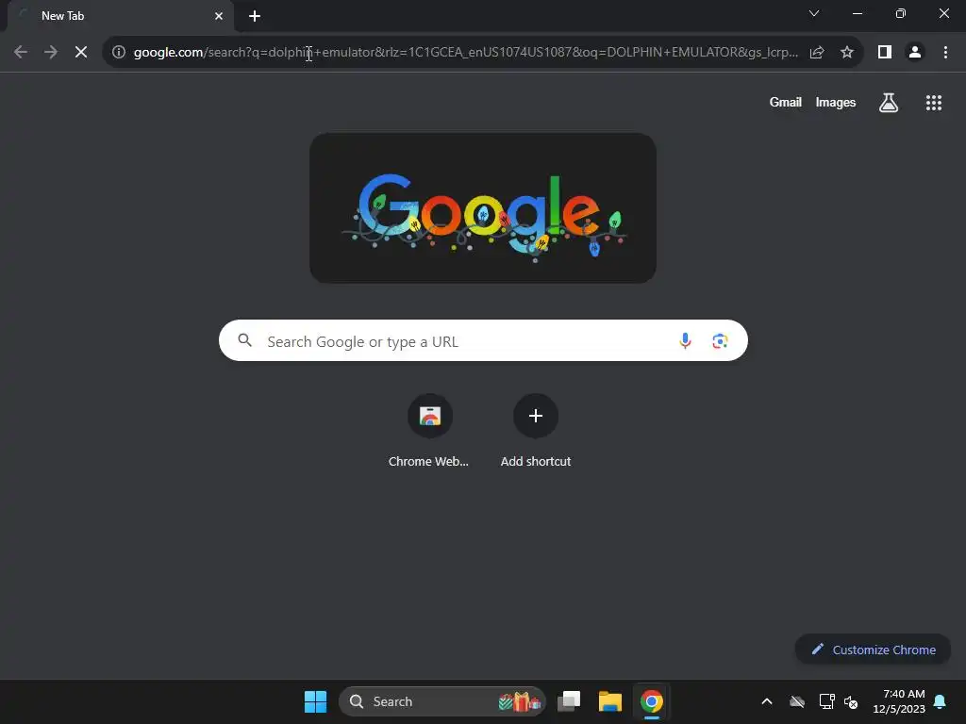Click Customize Chrome button
The width and height of the screenshot is (966, 724).
click(873, 650)
